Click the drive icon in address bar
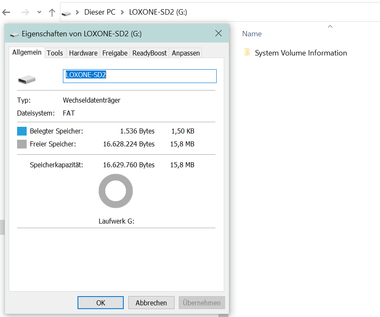380x317 pixels. [66, 13]
